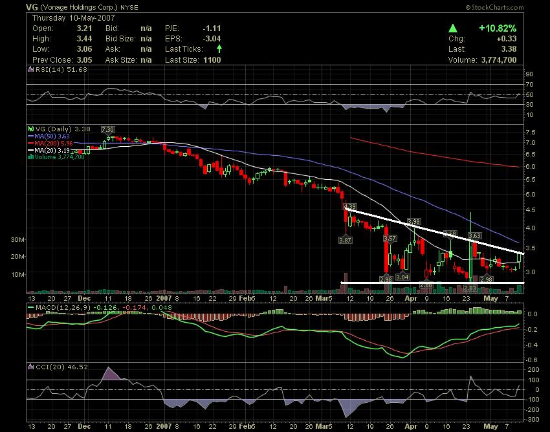550x432 pixels.
Task: Click the 2.83 price low label
Action: coord(470,288)
